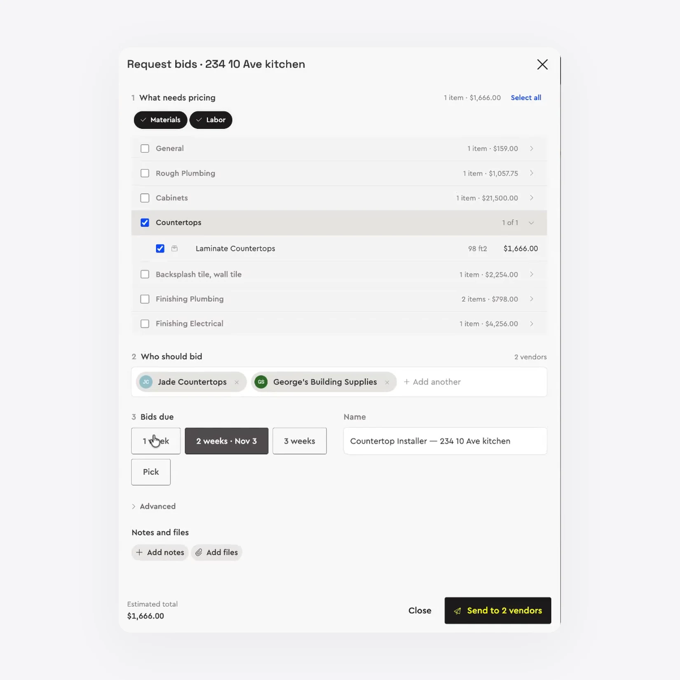Check the Finishing Electrical checkbox
This screenshot has width=680, height=680.
(x=145, y=324)
